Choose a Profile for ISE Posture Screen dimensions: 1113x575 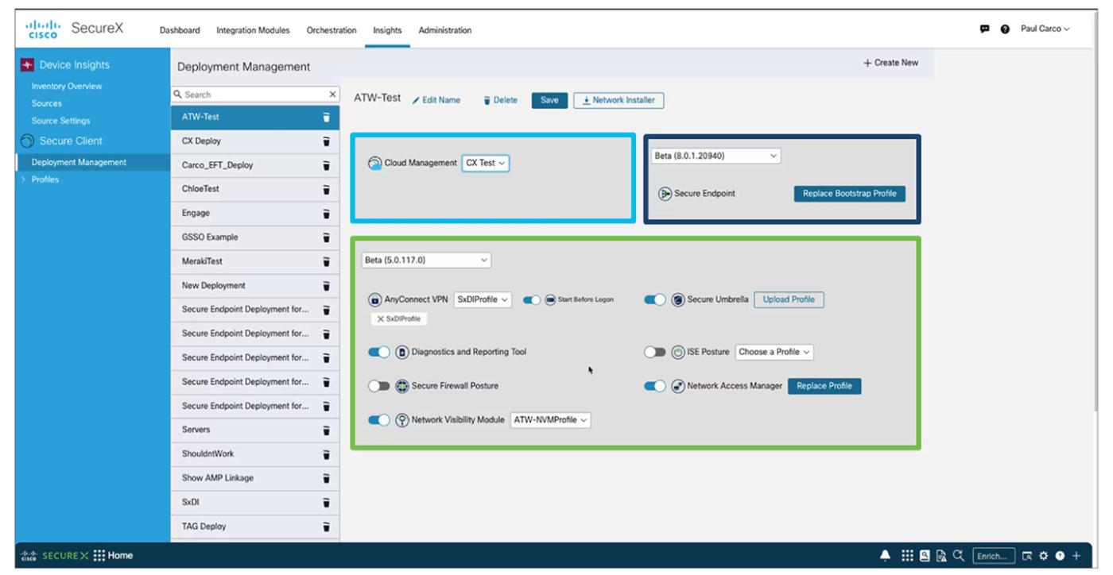(774, 351)
